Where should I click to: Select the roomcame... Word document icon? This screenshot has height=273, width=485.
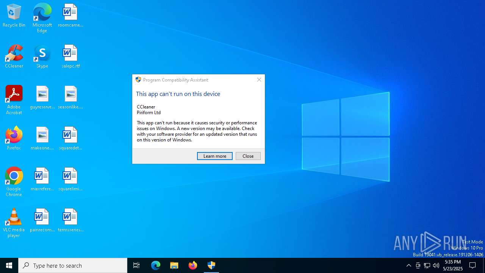click(x=70, y=16)
